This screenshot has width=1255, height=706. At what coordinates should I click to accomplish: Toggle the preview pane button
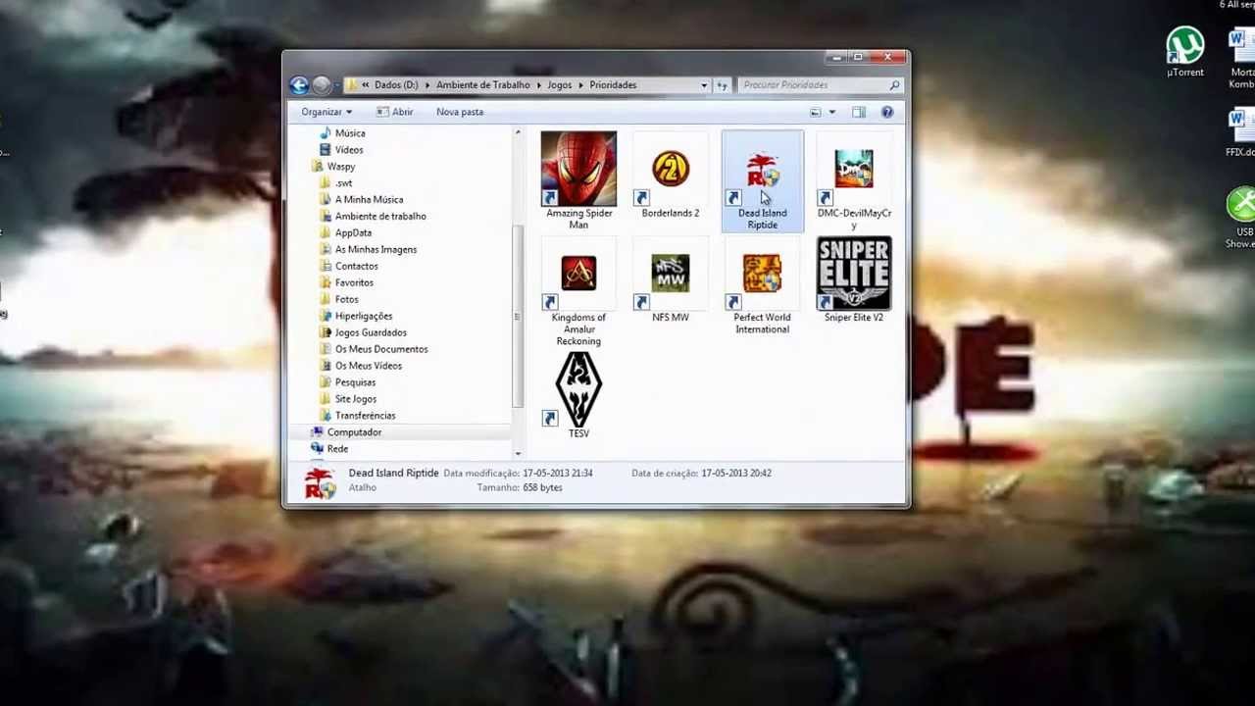859,112
